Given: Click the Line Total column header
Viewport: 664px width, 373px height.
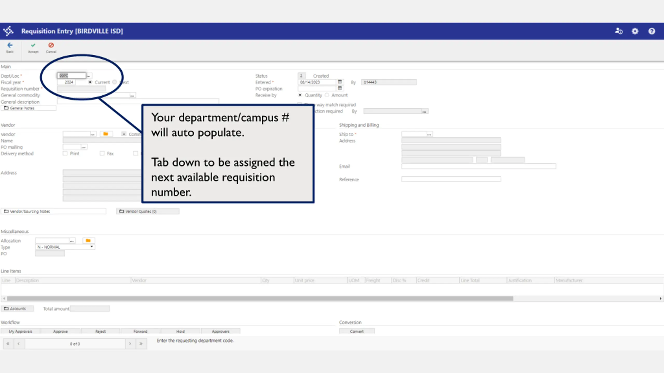Looking at the screenshot, I should 483,280.
